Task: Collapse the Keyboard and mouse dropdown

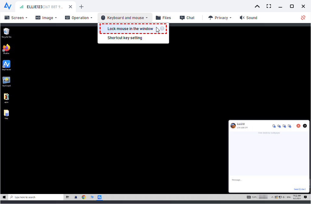Action: (125, 18)
